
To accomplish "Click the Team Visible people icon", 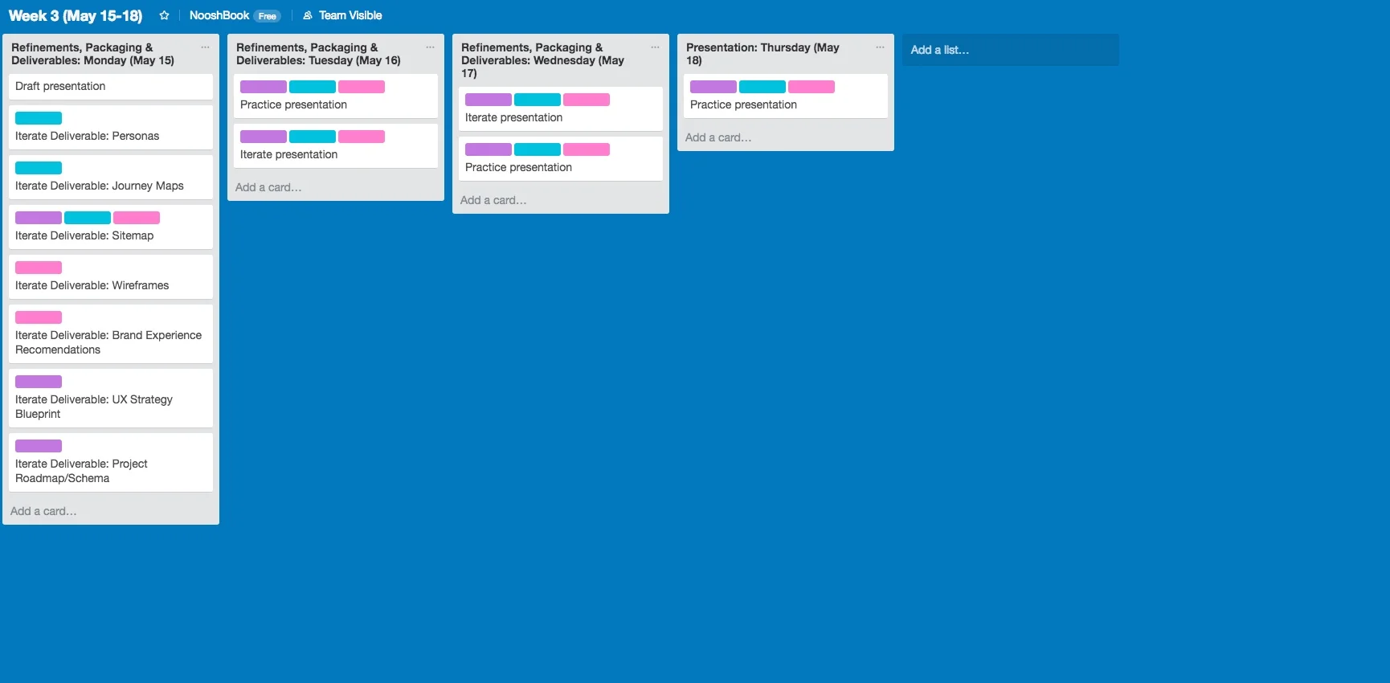I will (x=308, y=15).
